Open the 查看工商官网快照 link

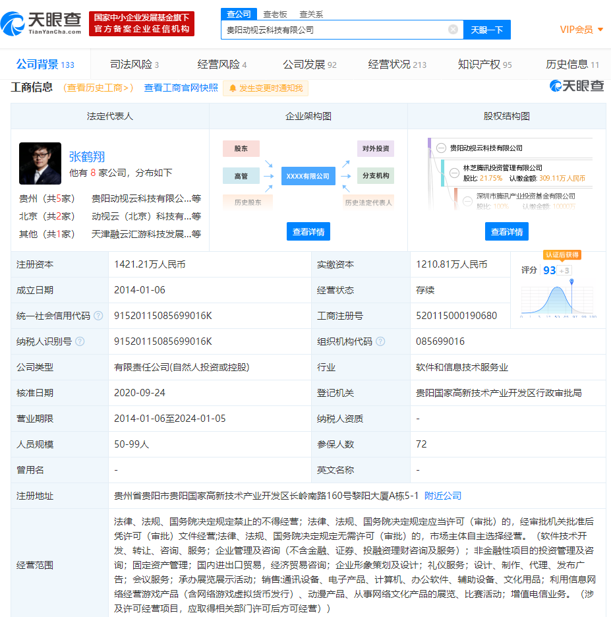181,88
